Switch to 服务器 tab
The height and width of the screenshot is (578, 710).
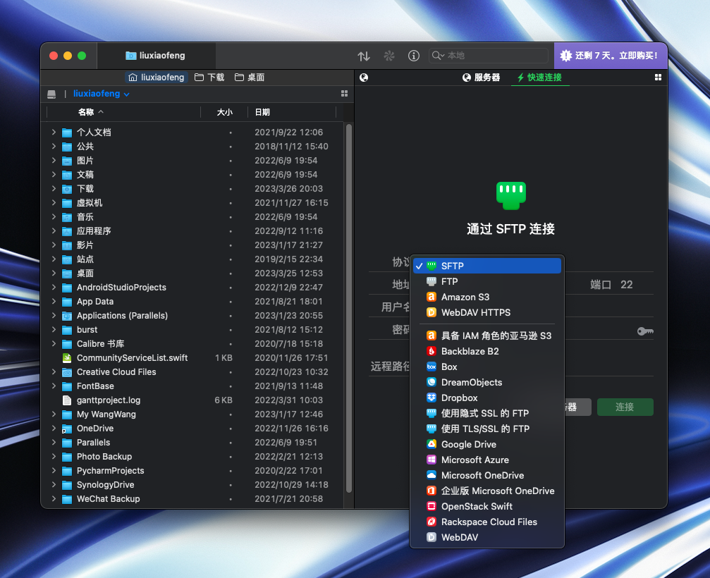(481, 78)
